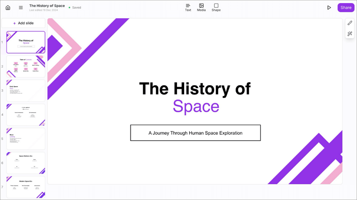Go to the home screen icon
357x200 pixels.
(8, 8)
